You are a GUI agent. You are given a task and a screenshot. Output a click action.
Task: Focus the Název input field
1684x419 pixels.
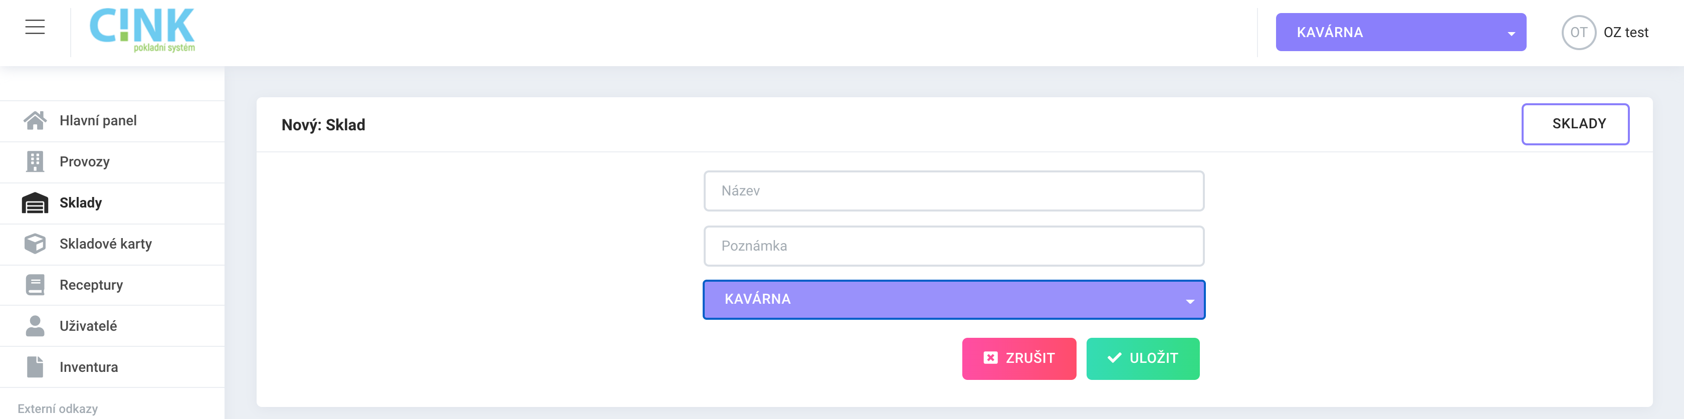(x=954, y=191)
